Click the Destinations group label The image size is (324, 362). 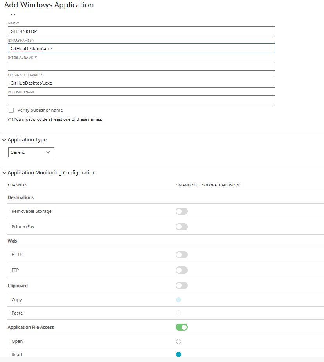tap(21, 197)
